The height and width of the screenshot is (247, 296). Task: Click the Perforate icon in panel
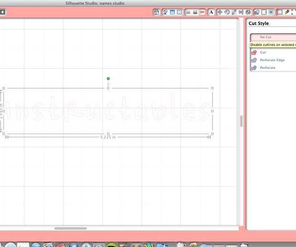254,67
